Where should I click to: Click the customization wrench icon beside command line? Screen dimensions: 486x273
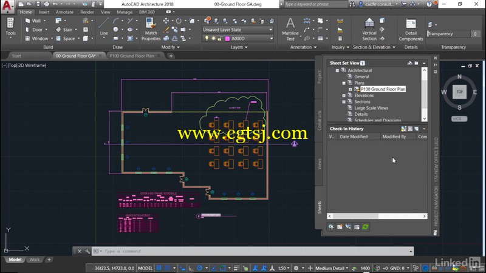tap(87, 251)
